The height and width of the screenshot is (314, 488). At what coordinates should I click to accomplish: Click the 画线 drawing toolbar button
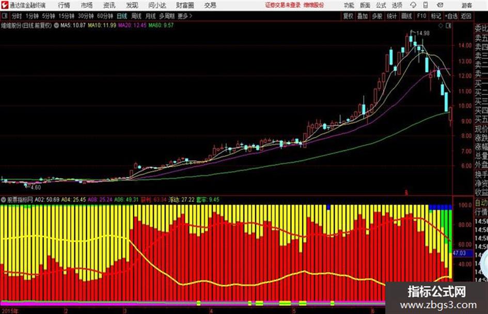(407, 16)
